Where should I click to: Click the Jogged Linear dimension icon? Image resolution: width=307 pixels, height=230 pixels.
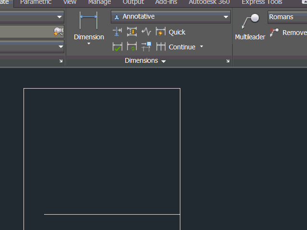[146, 32]
